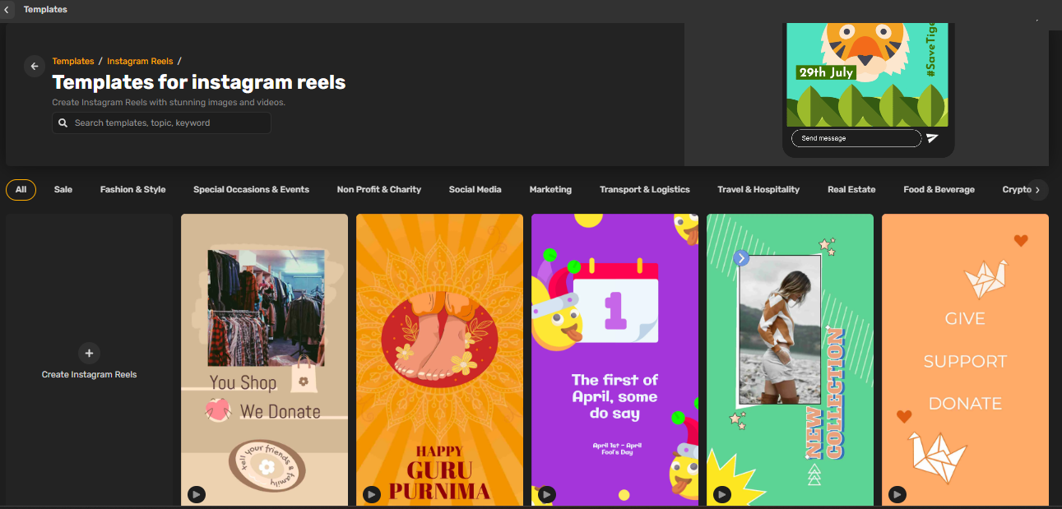Viewport: 1062px width, 509px height.
Task: Show Travel & Hospitality templates
Action: [758, 190]
